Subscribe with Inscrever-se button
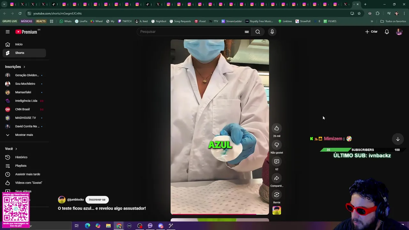 pos(97,200)
